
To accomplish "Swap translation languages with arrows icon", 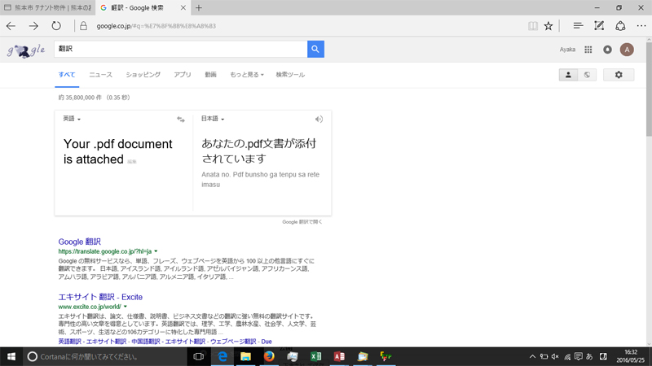I will (181, 120).
